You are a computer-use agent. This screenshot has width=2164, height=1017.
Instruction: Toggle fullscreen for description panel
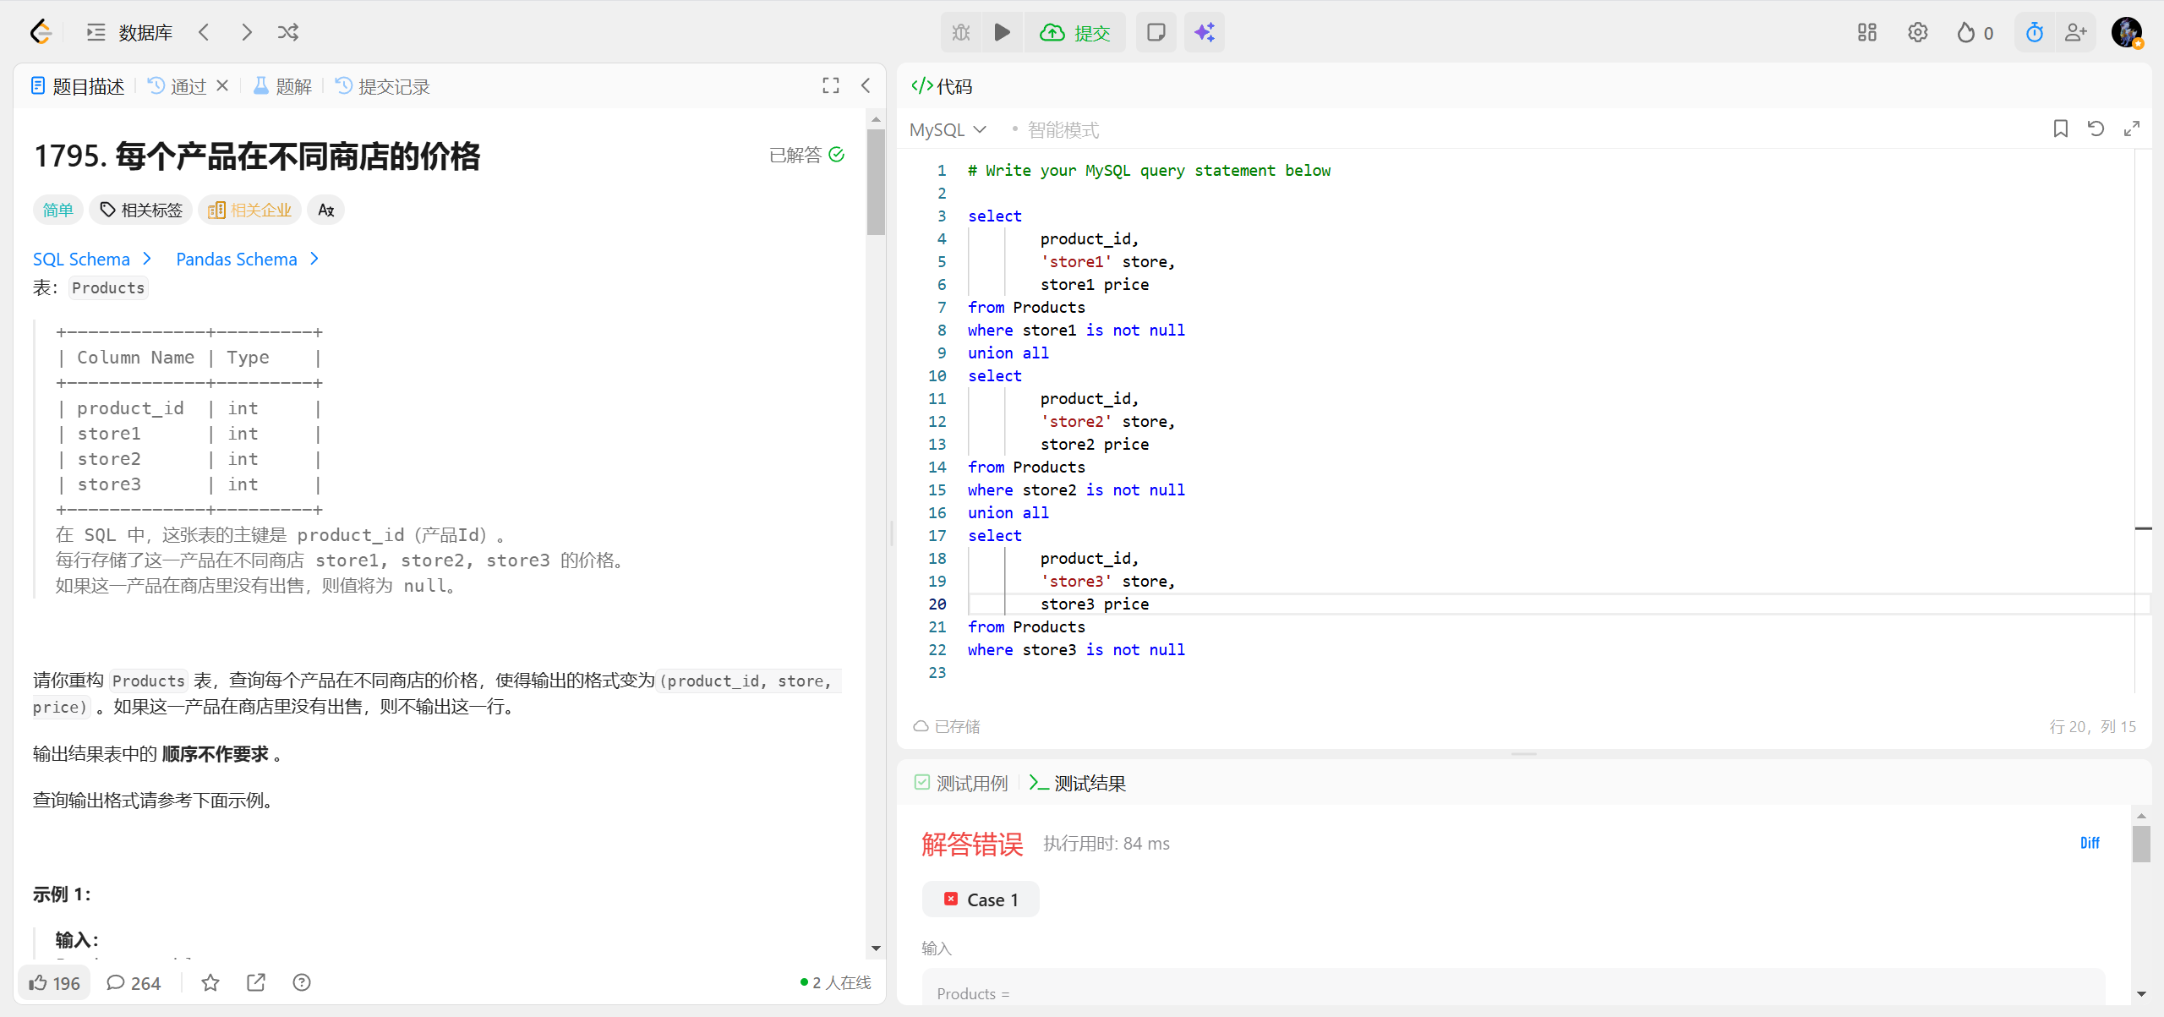tap(830, 85)
